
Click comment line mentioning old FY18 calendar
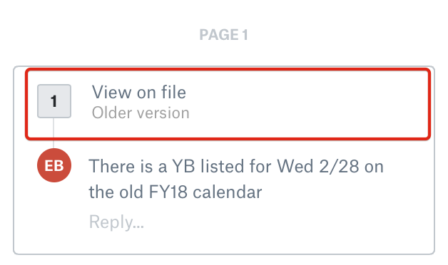coord(175,192)
